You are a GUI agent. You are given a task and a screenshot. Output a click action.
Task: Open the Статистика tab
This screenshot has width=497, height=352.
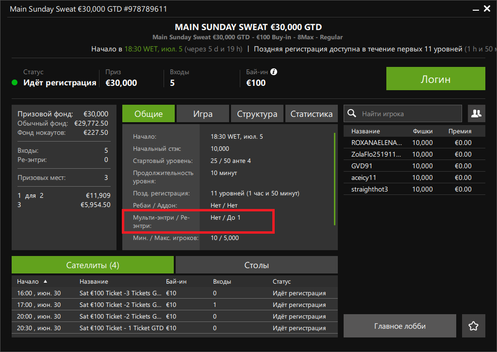tap(312, 113)
